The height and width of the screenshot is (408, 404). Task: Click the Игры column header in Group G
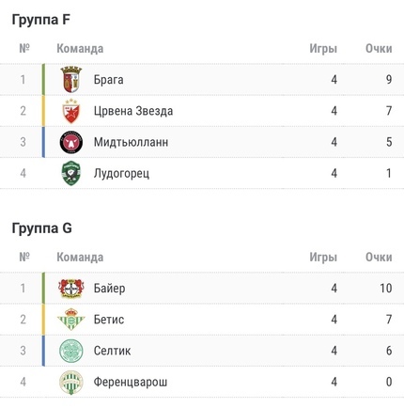[323, 258]
